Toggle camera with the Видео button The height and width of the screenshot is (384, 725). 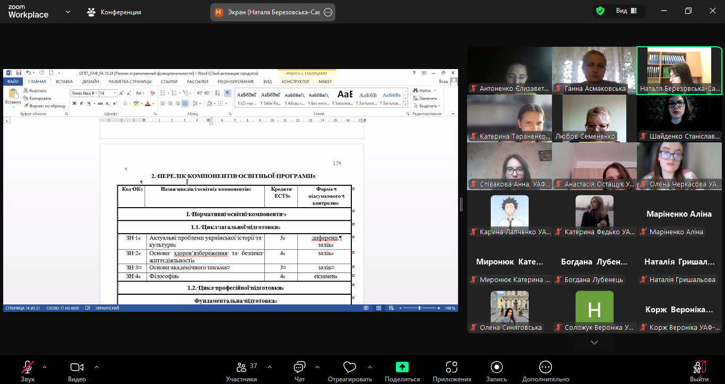[x=77, y=371]
